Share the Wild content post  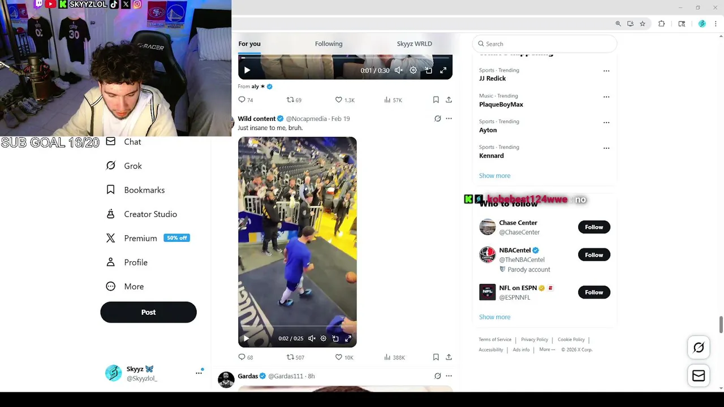449,357
